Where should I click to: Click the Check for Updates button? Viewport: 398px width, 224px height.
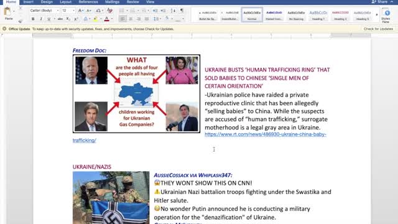(x=378, y=29)
